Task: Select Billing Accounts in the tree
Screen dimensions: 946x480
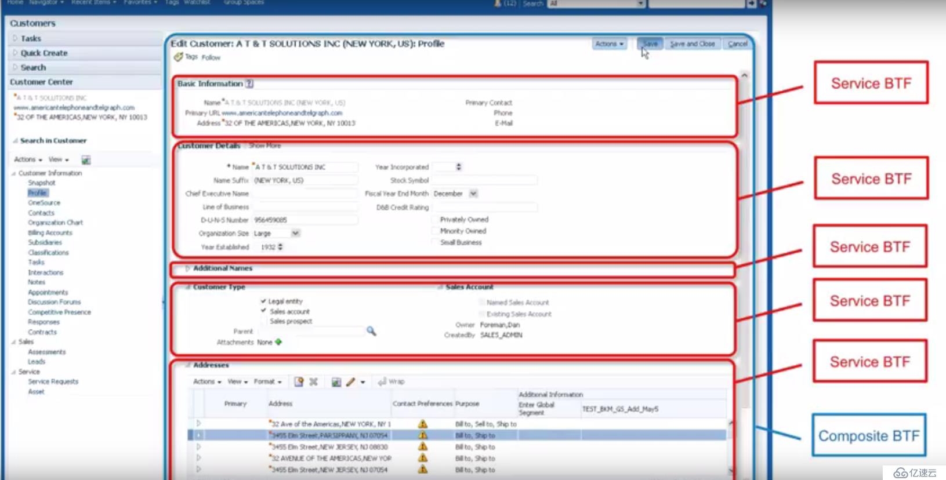Action: click(50, 232)
